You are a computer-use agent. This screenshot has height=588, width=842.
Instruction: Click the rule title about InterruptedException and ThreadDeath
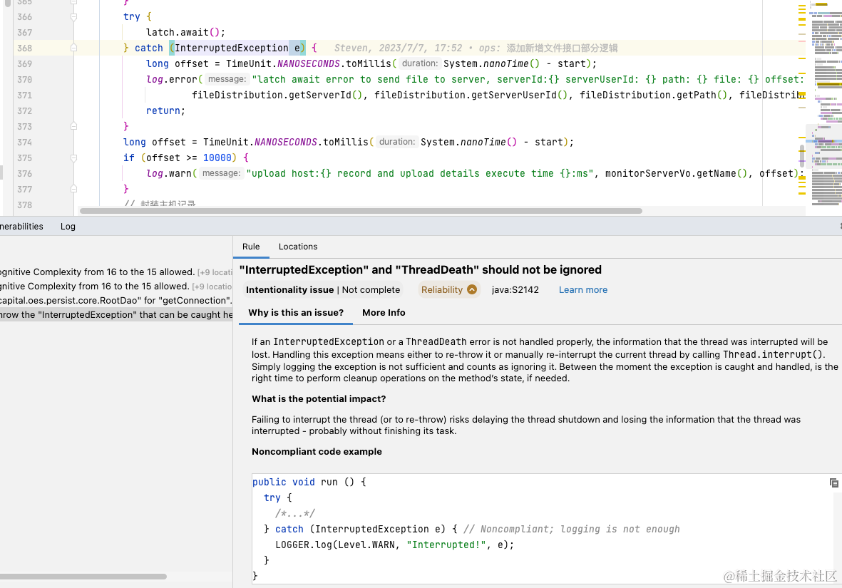pyautogui.click(x=421, y=269)
